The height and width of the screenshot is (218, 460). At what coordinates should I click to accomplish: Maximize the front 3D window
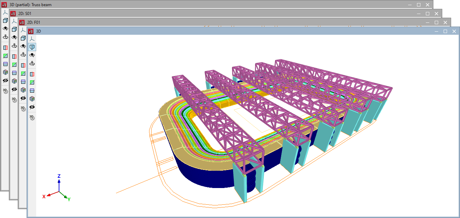point(445,31)
